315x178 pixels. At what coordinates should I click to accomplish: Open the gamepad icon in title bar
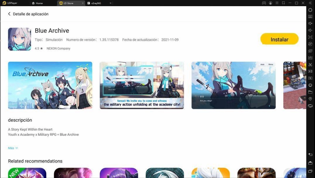[x=264, y=3]
